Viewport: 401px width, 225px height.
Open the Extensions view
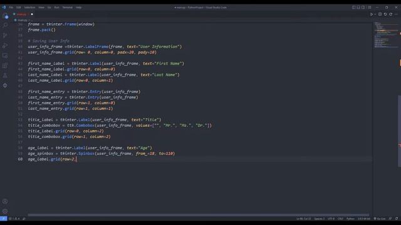click(x=5, y=66)
